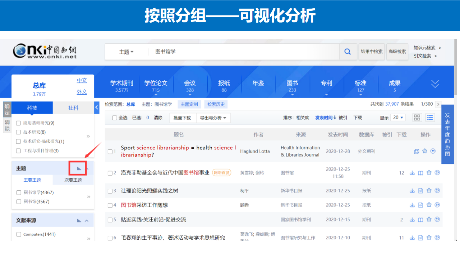
Task: Download the 洛克菲勒基金会 article
Action: click(x=412, y=173)
